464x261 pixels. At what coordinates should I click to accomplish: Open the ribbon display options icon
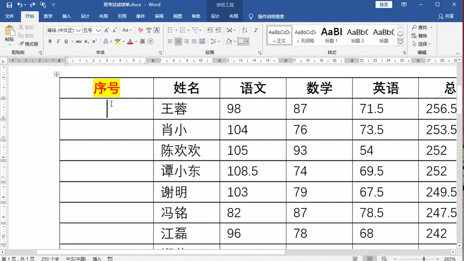click(x=404, y=5)
